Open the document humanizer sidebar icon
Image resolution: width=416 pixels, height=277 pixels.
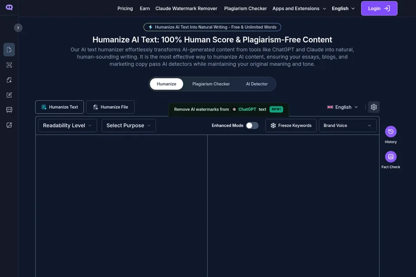[9, 50]
